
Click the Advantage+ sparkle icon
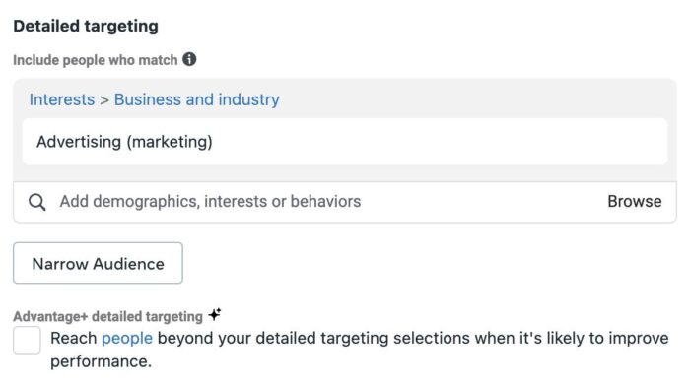pos(215,314)
